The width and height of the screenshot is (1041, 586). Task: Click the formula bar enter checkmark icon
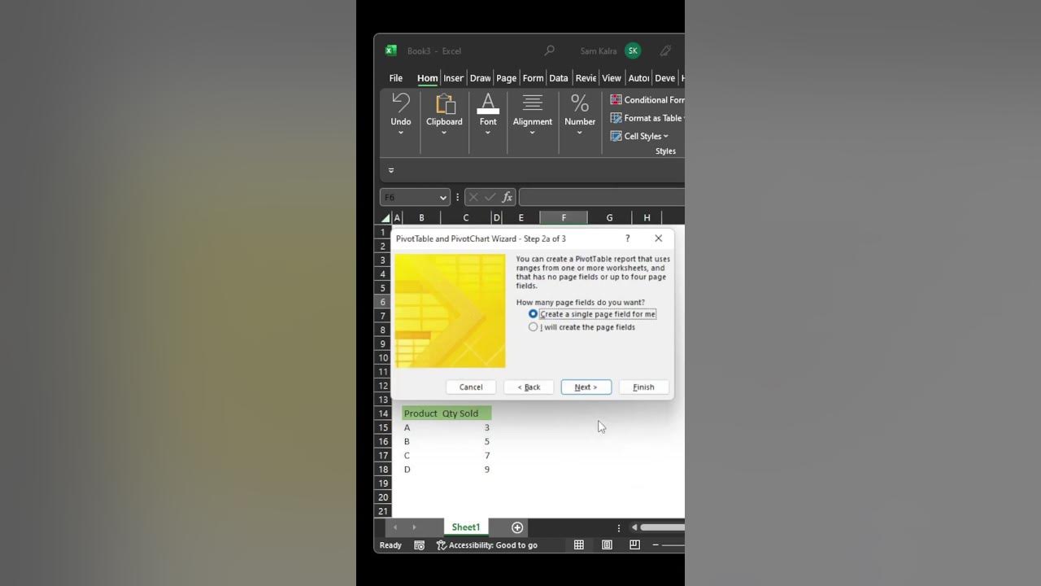(490, 197)
